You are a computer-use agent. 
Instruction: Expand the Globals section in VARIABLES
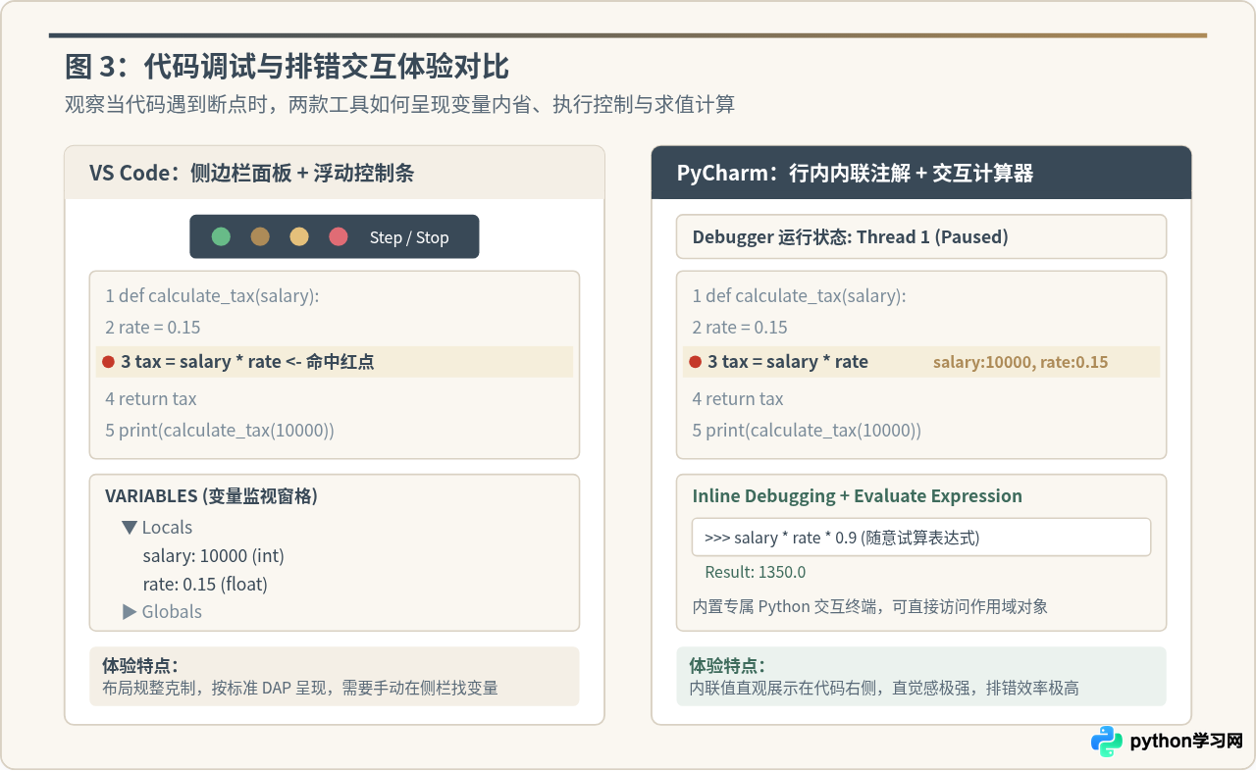(x=130, y=611)
